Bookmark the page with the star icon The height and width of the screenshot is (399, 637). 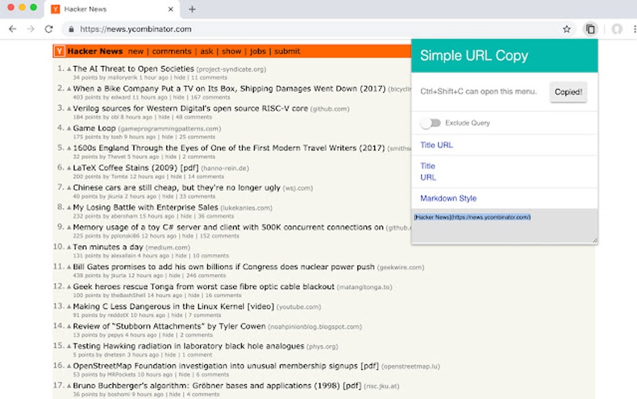[x=566, y=29]
